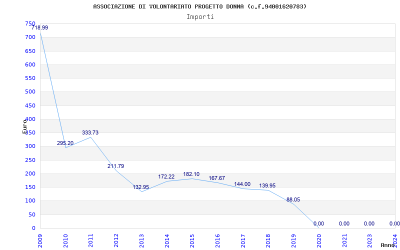Viewport: 400px width, 250px height.
Task: Select the 2012 x-axis label
Action: [x=116, y=240]
